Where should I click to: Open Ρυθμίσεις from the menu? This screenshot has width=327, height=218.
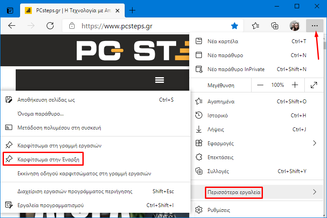point(256,210)
